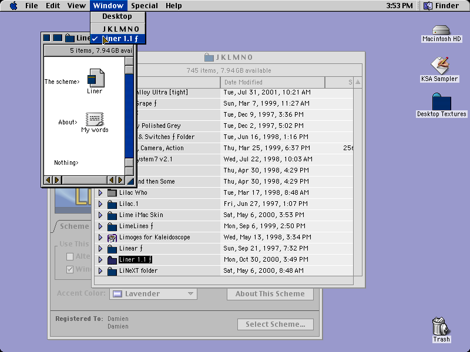Screen dimensions: 470x352
Task: Open the Edit menu
Action: (53, 6)
